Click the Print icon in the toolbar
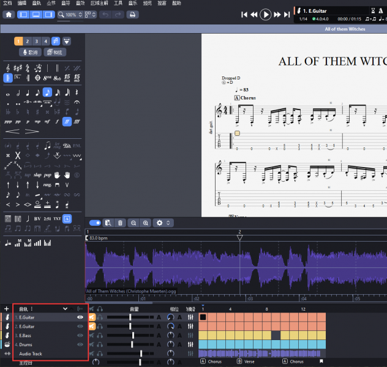 coord(132,15)
